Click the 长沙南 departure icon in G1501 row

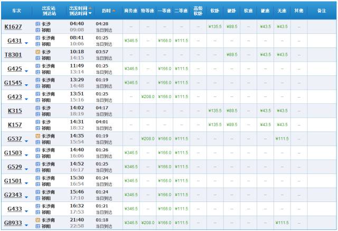37,178
